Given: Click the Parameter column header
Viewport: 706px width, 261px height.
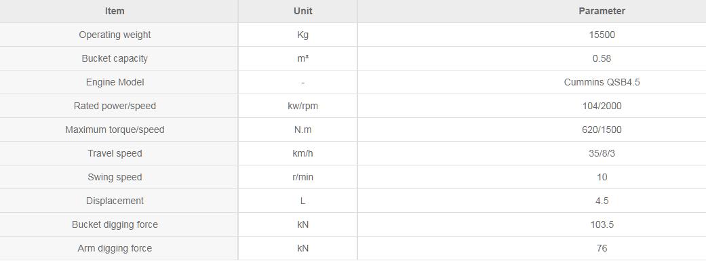Looking at the screenshot, I should coord(602,12).
